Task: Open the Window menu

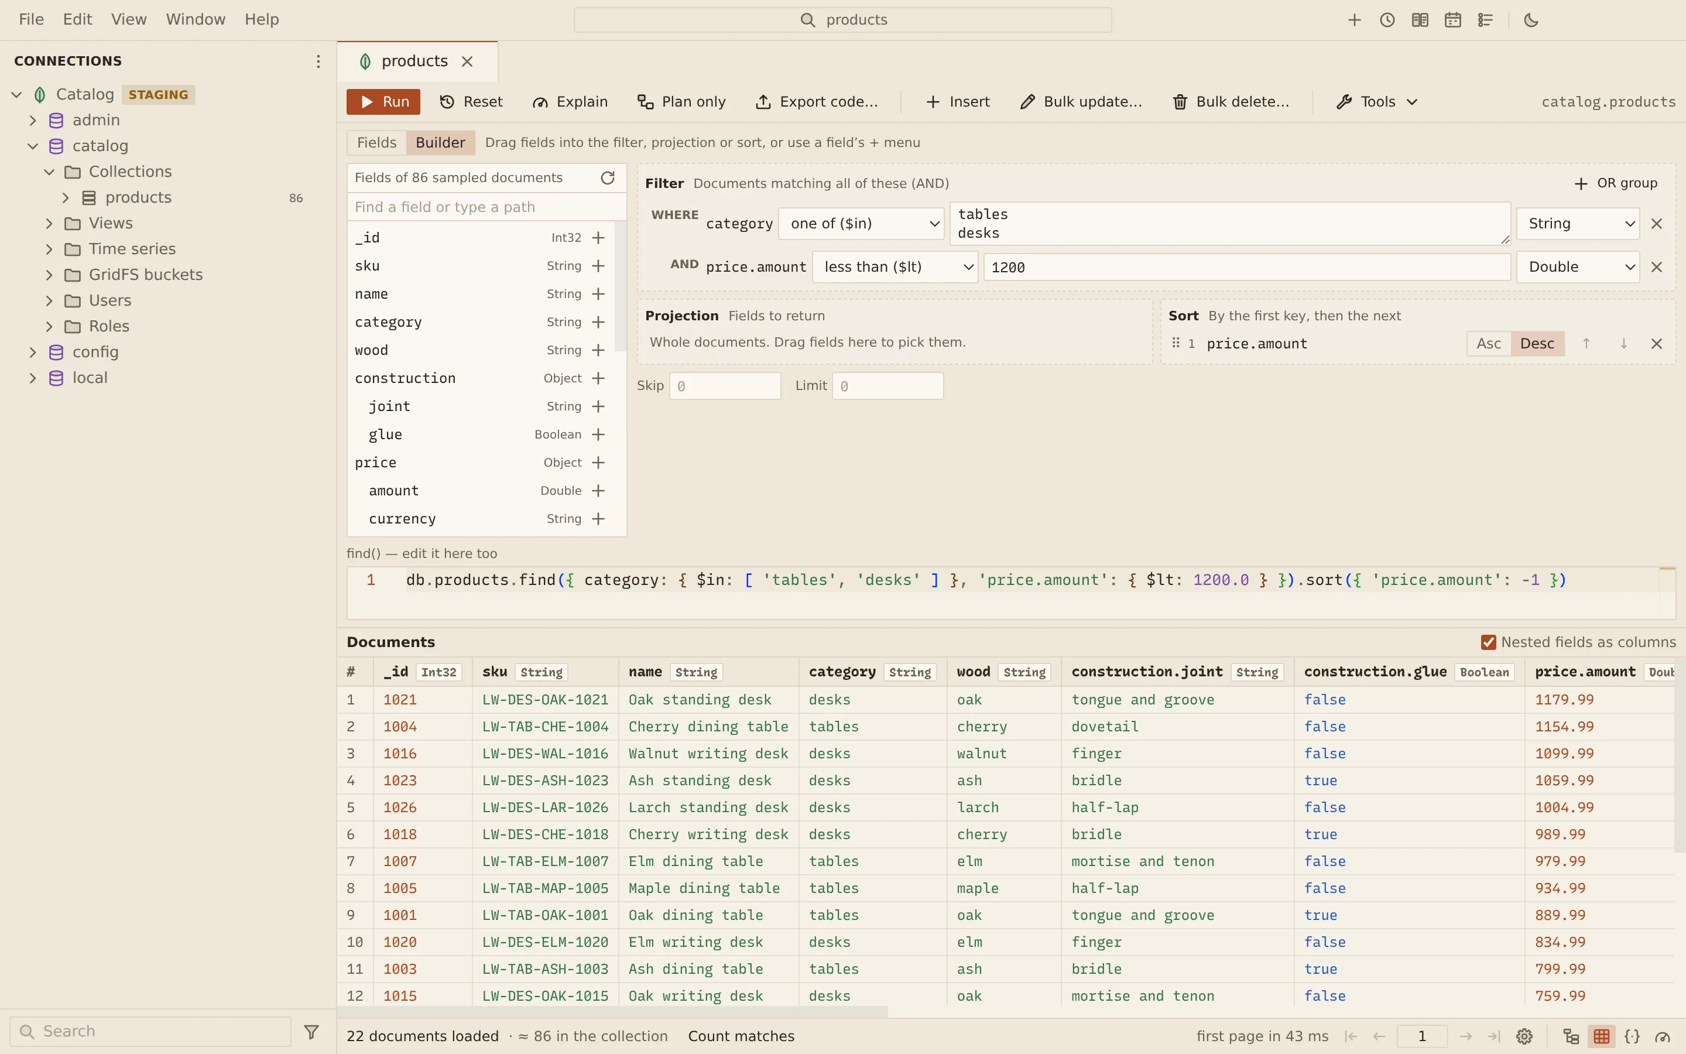Action: click(x=196, y=19)
